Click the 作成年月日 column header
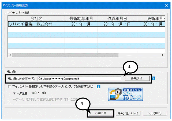Viewport: 172px width, 121px height. pyautogui.click(x=117, y=18)
